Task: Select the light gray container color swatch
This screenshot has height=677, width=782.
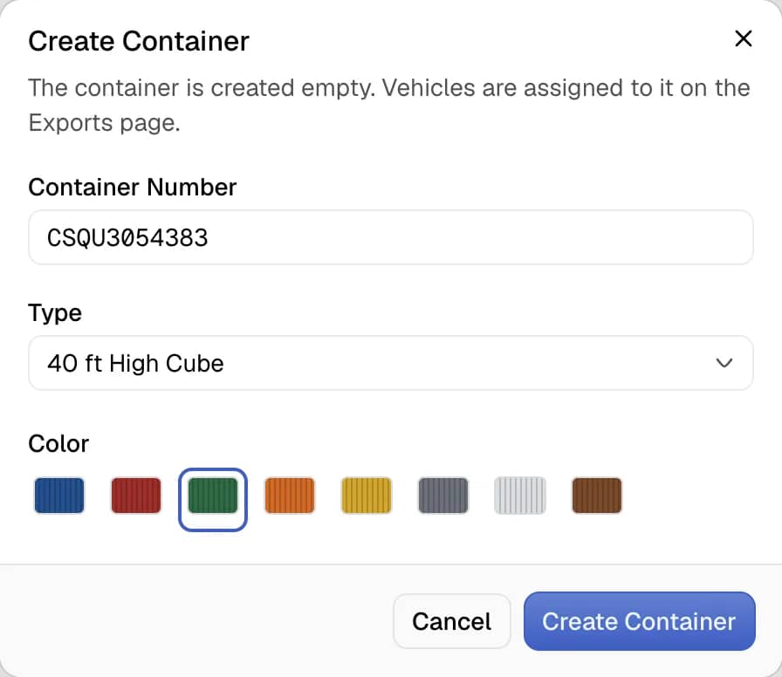Action: (520, 495)
